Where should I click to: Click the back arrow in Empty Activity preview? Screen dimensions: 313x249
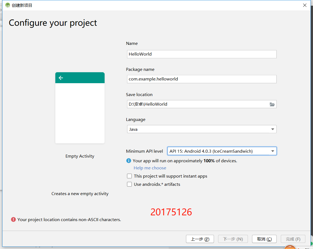coord(61,78)
